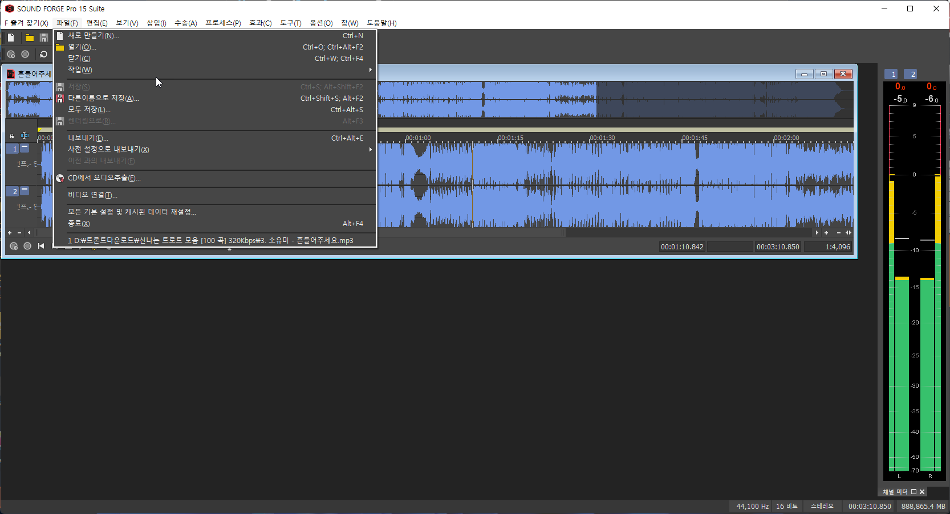Click the lock icon beside the time ruler
The height and width of the screenshot is (514, 950).
pyautogui.click(x=11, y=136)
